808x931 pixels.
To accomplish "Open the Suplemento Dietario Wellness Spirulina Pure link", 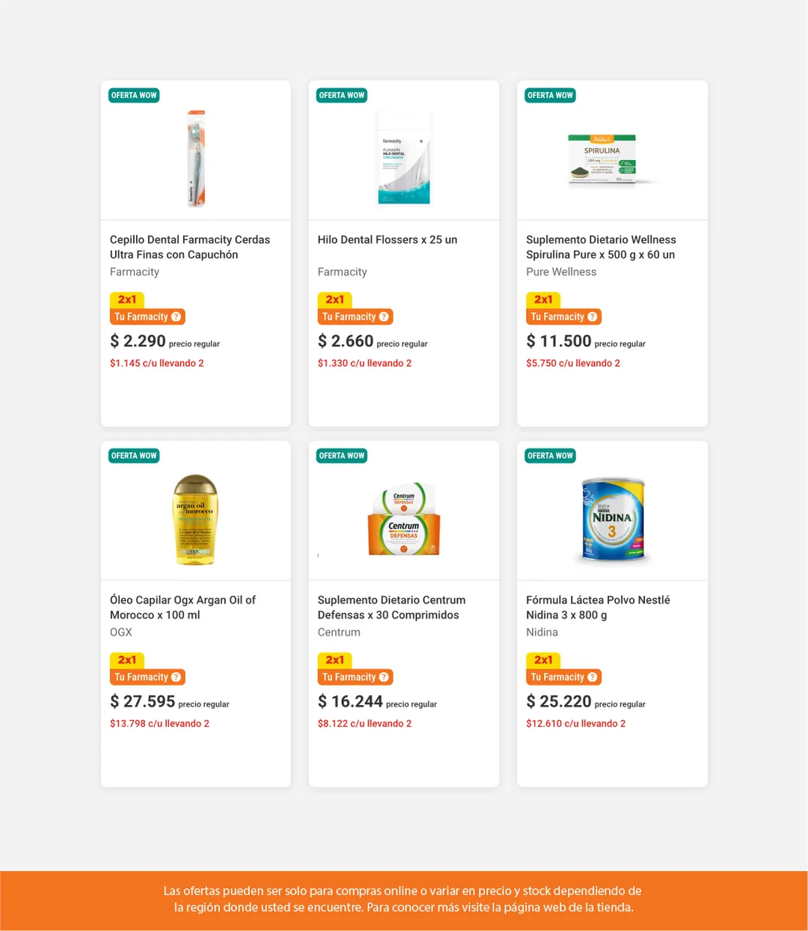I will [601, 247].
